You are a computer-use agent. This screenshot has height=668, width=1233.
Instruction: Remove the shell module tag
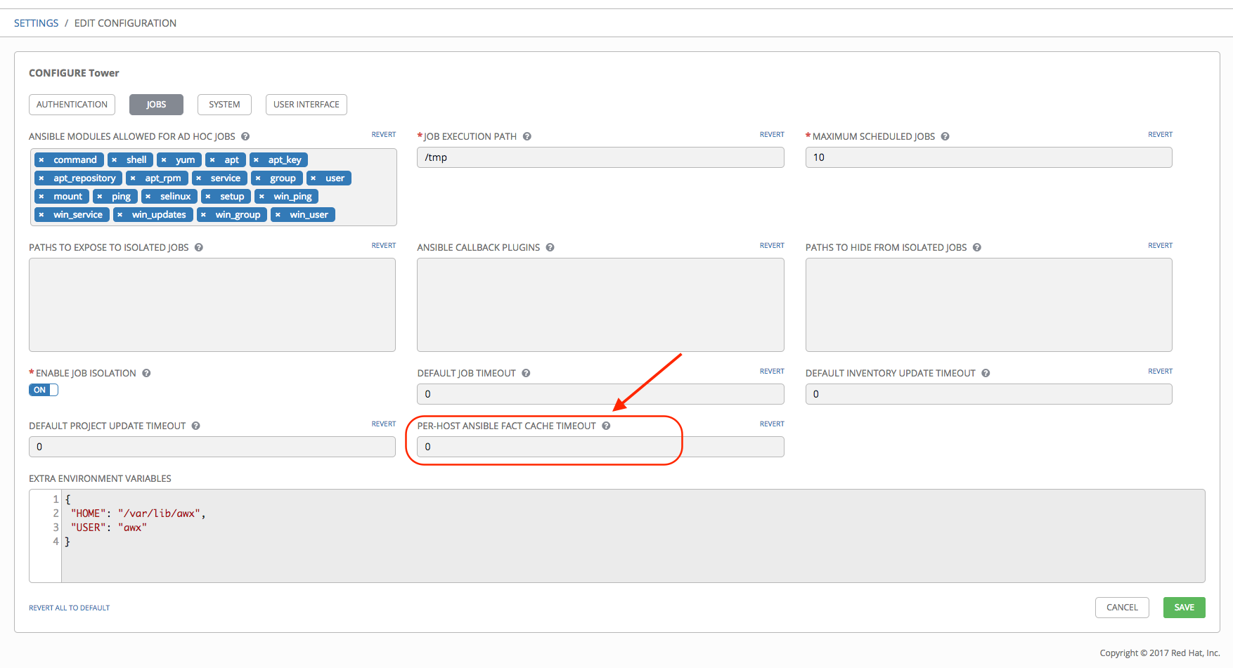(x=115, y=160)
